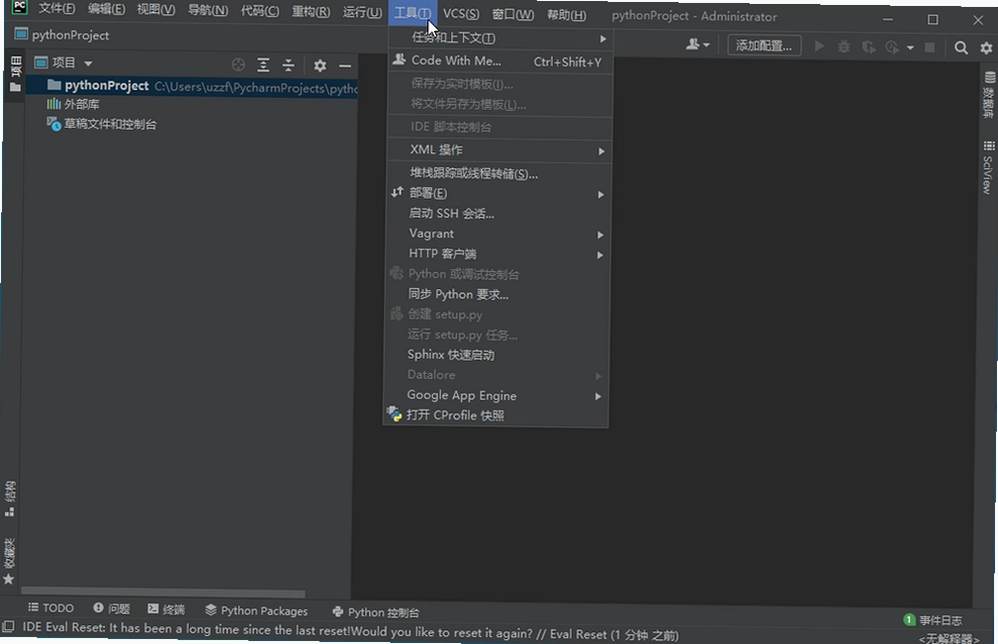Expand Tasks and Contexts submenu

click(x=501, y=39)
